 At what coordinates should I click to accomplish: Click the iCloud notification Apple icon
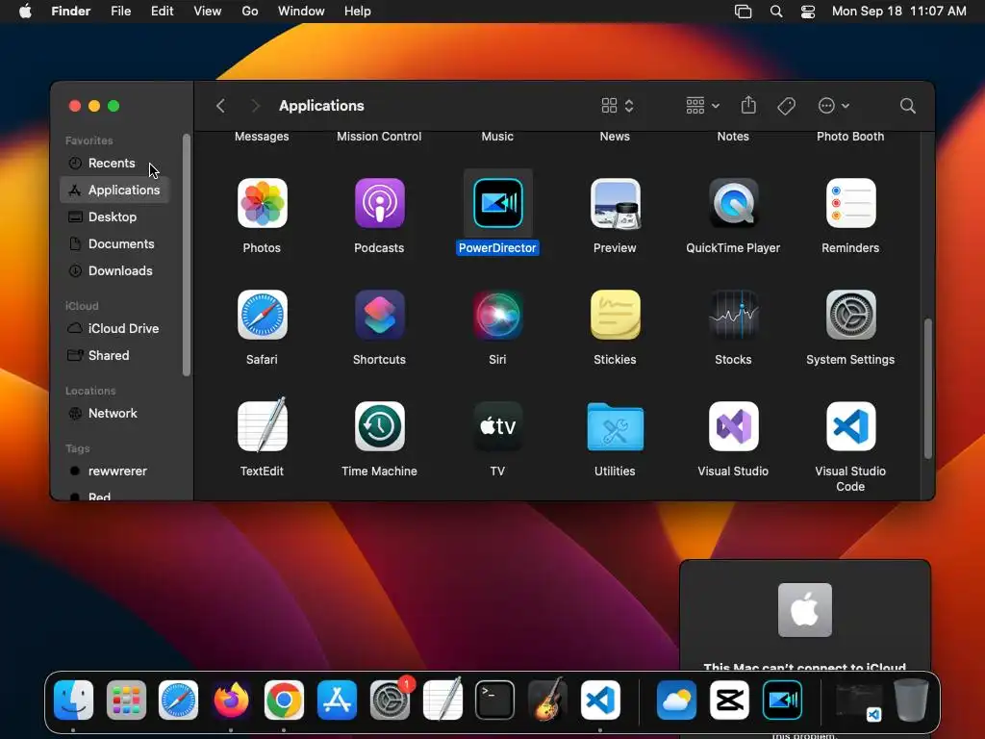pos(805,609)
